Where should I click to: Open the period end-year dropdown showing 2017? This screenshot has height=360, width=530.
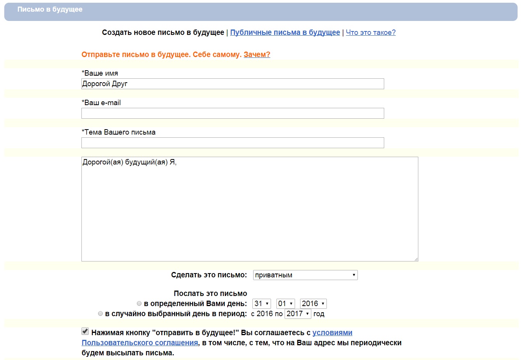(298, 314)
